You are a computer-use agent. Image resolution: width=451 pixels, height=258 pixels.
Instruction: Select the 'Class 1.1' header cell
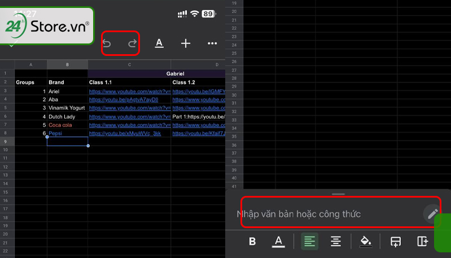(129, 82)
